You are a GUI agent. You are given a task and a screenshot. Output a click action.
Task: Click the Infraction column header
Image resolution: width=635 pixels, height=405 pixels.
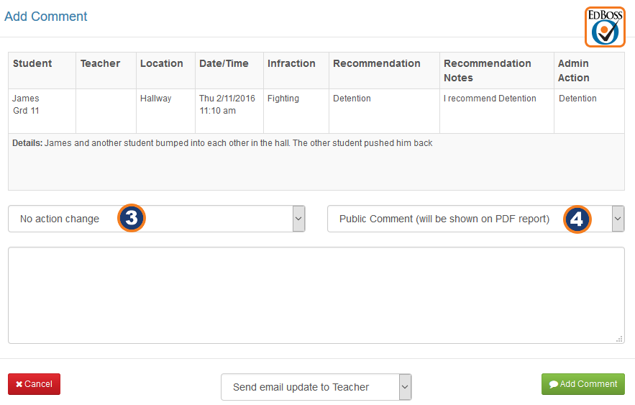[x=291, y=63]
